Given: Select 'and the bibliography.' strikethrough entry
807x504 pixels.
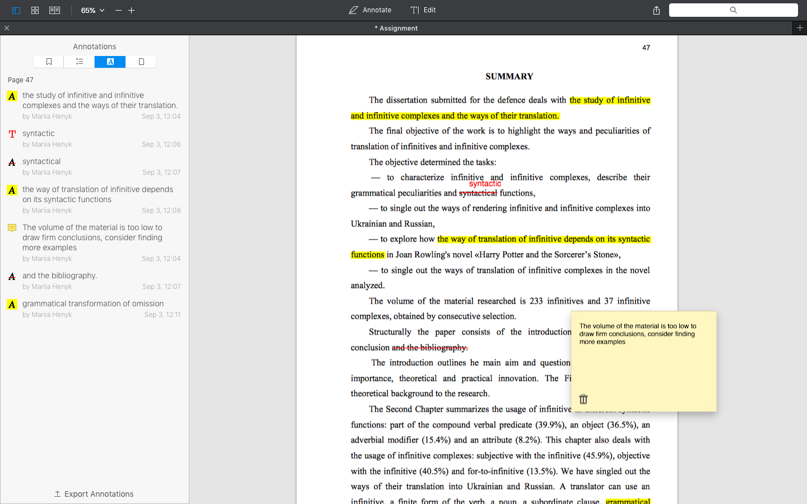Looking at the screenshot, I should (94, 281).
